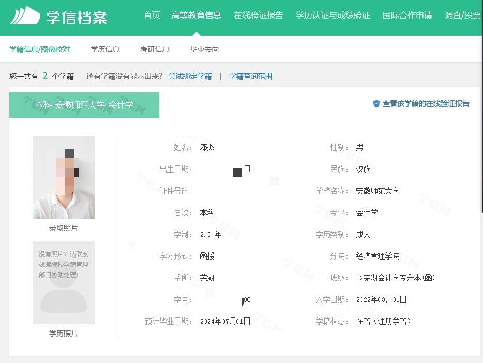Screen dimensions: 483x363
Task: Click the 入学日期 value 2022年03月01日
Action: (x=381, y=299)
